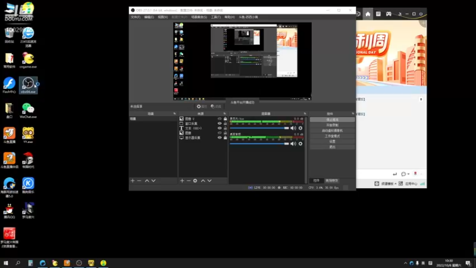Open 桌面音频 audio settings gear

click(300, 144)
